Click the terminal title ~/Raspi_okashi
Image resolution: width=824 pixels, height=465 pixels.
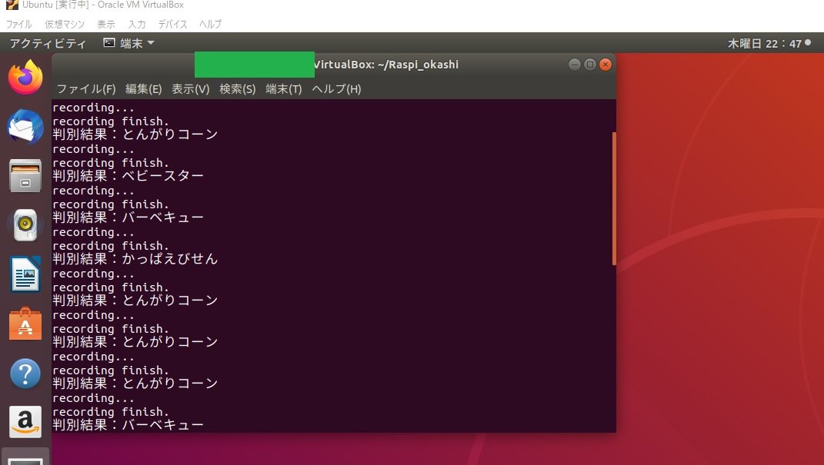coord(418,65)
